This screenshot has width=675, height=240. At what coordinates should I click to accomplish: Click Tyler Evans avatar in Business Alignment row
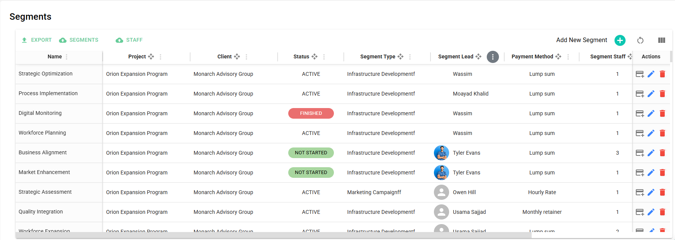(441, 153)
